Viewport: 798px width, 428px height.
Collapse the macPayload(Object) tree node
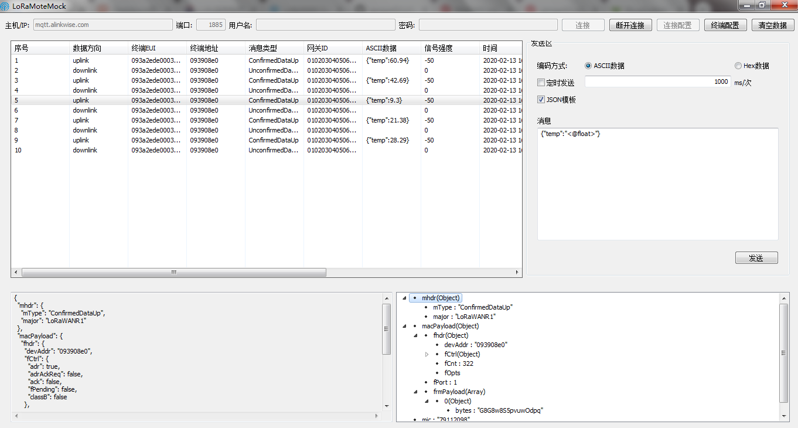click(x=403, y=326)
